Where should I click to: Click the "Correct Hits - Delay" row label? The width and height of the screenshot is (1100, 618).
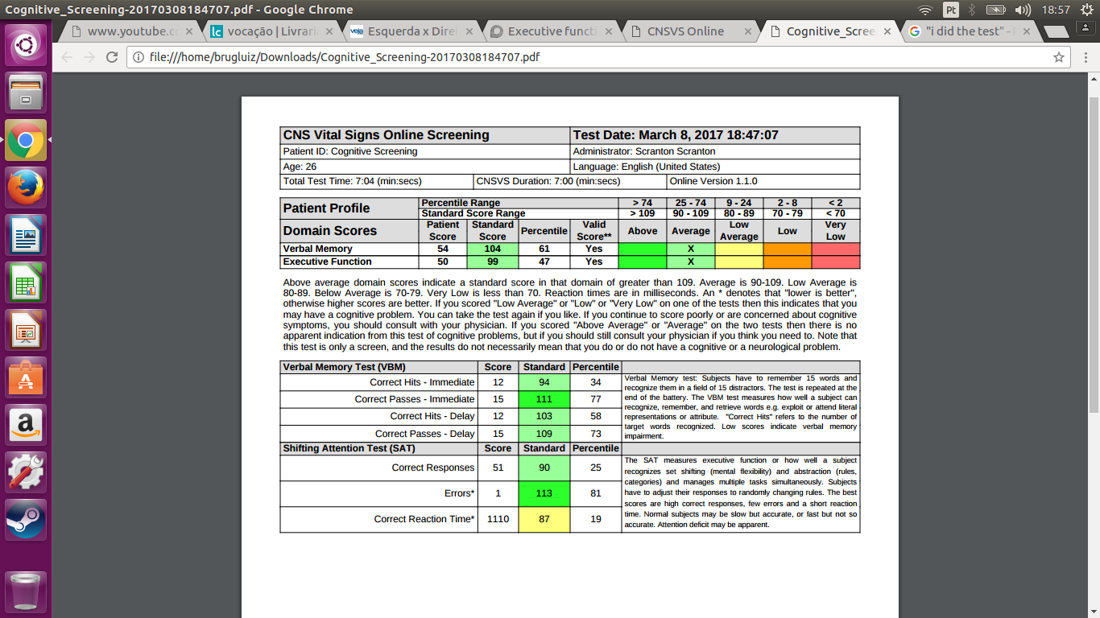(432, 416)
